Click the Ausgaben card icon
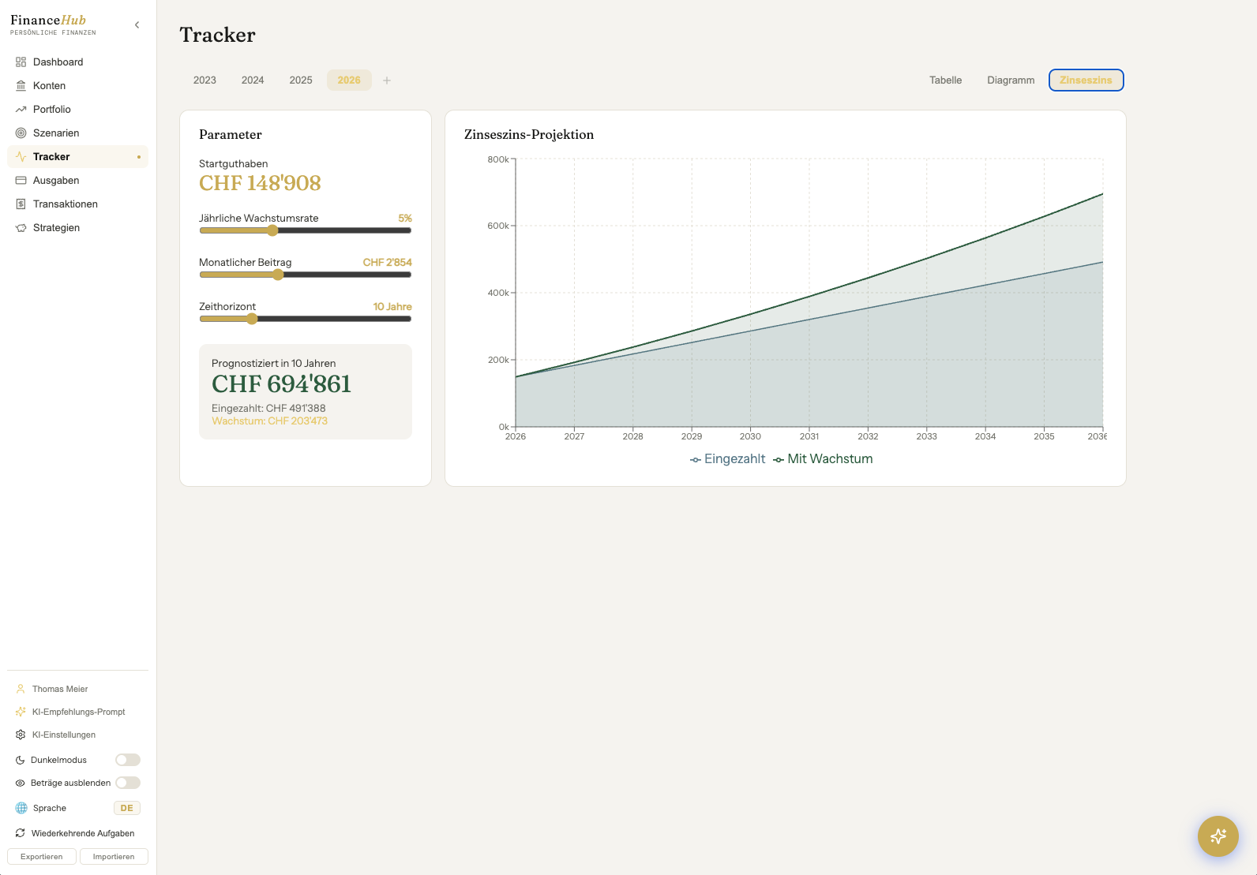Screen dimensions: 1257x875 [x=21, y=181]
